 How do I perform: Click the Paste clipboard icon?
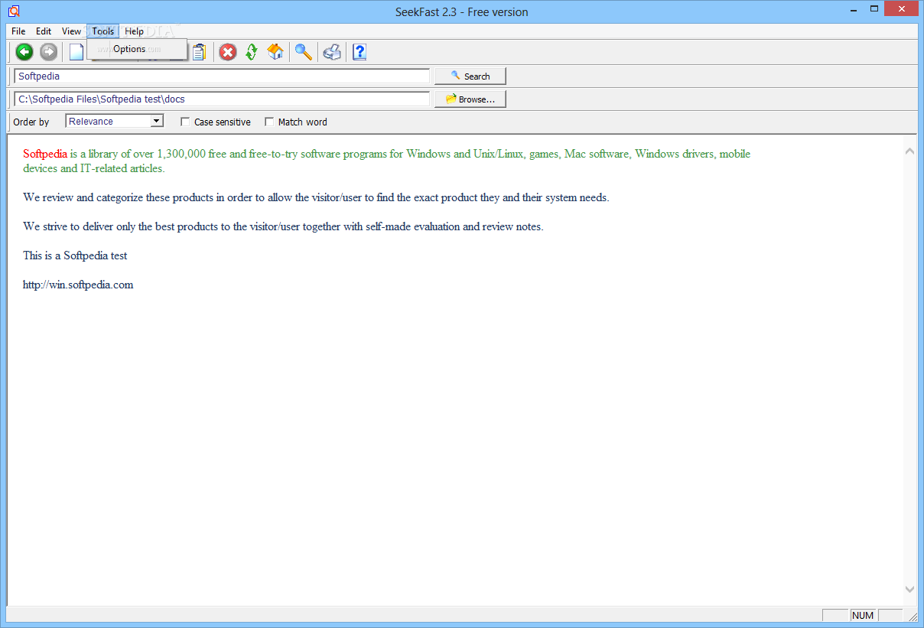tap(200, 52)
